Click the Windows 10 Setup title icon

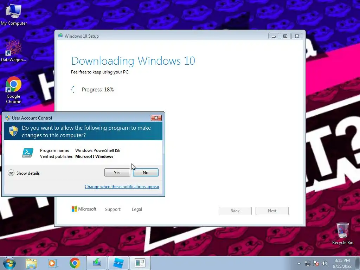coord(60,36)
